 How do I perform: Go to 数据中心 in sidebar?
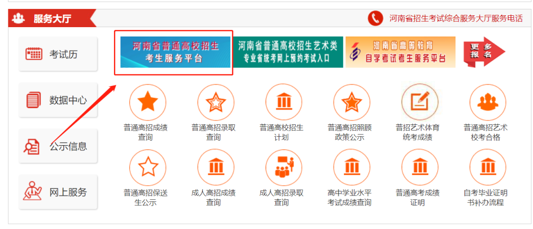point(58,100)
